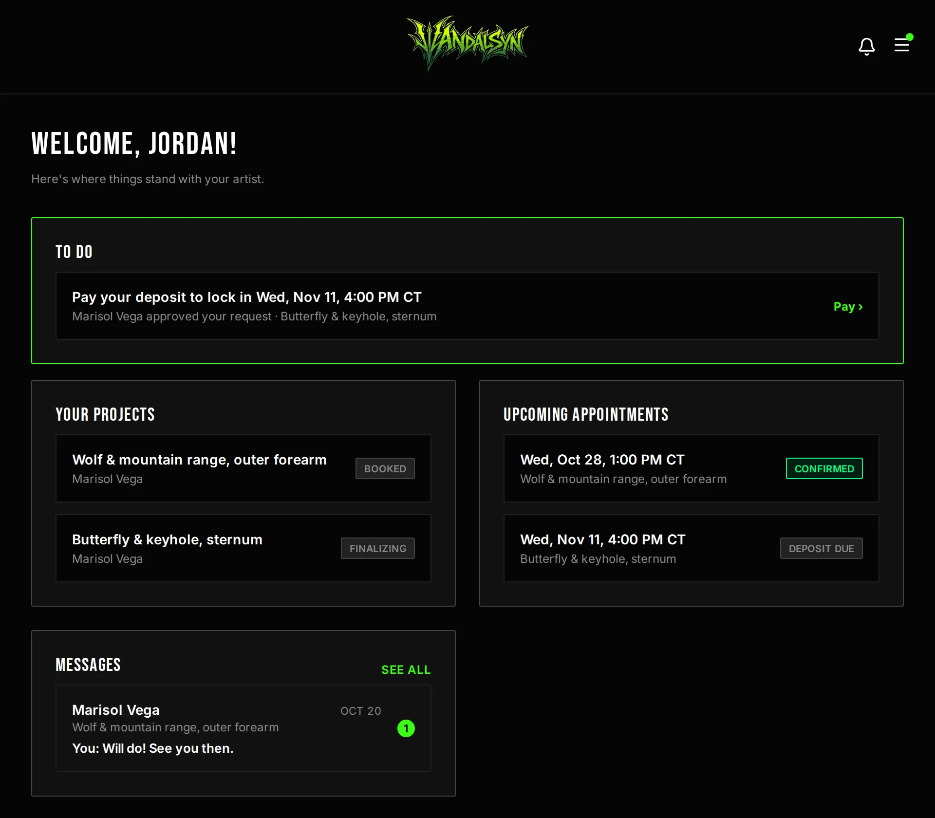Click the BOOKED status badge
935x818 pixels.
point(385,468)
